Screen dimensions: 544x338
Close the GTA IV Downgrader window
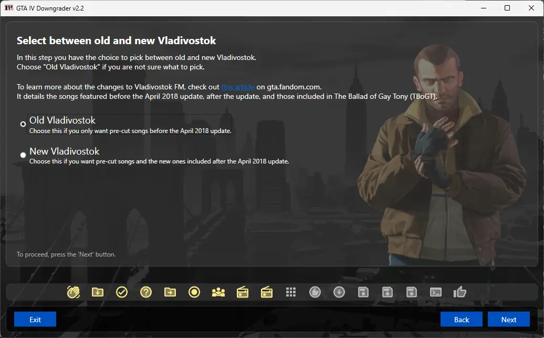coord(531,8)
